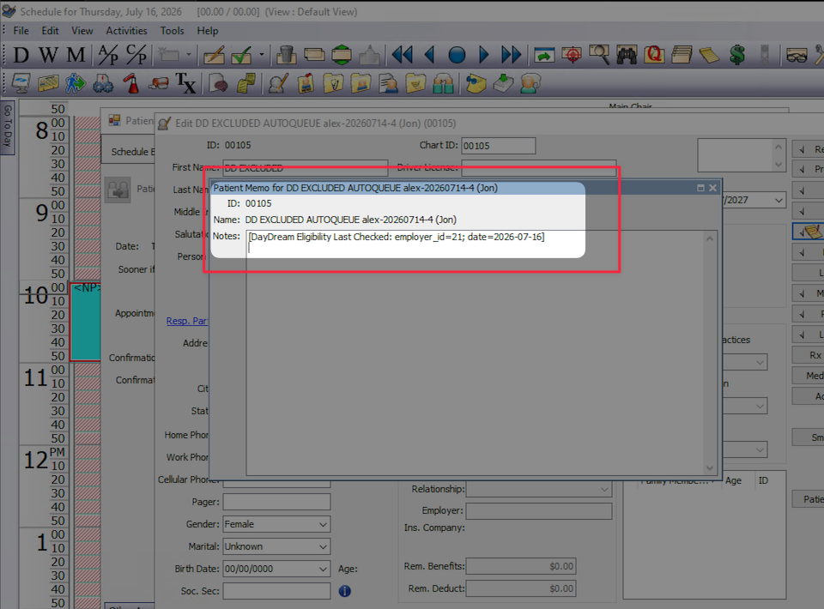Click the gears with alert icon

tap(103, 83)
